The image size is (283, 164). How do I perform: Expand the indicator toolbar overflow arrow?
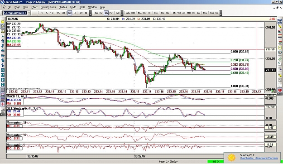[x=221, y=14]
